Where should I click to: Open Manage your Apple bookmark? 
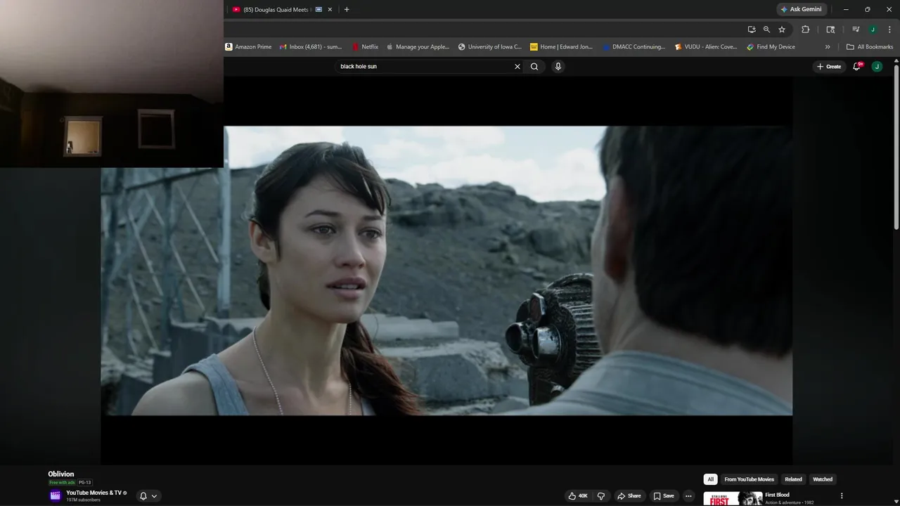tap(417, 47)
